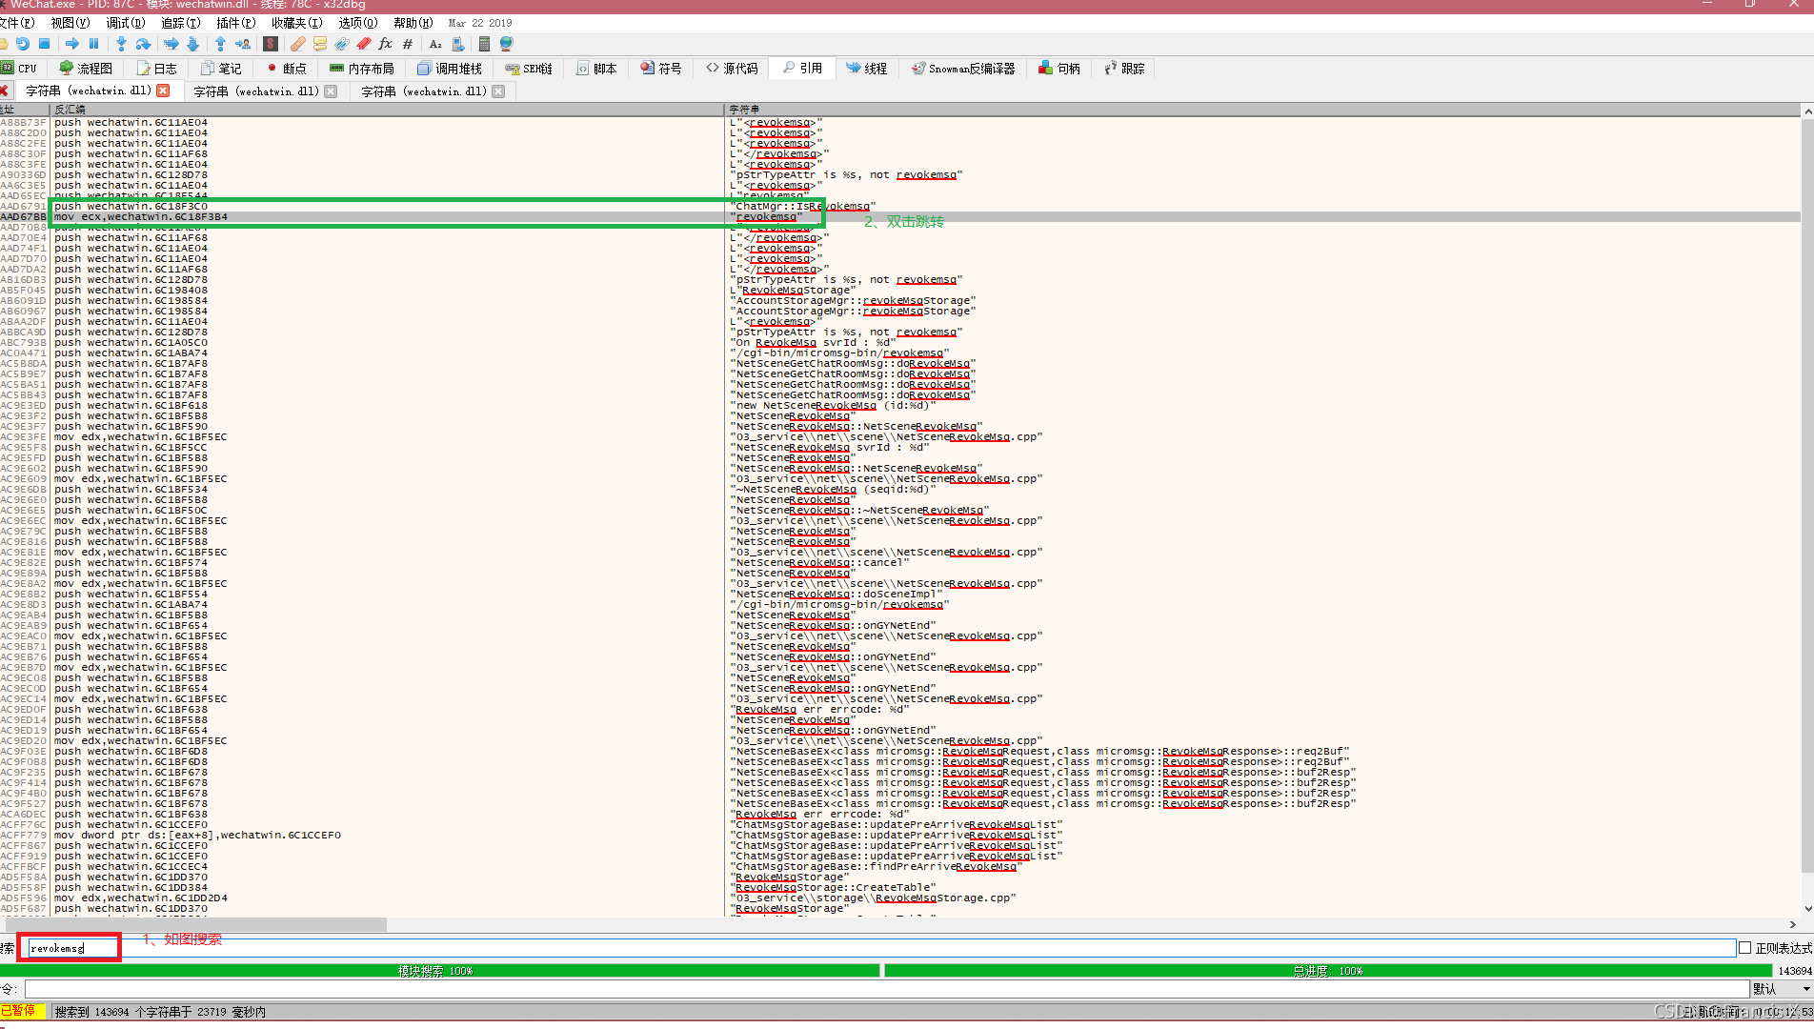Switch to the 脚本 (Script) tab
The width and height of the screenshot is (1814, 1029).
pyautogui.click(x=596, y=69)
